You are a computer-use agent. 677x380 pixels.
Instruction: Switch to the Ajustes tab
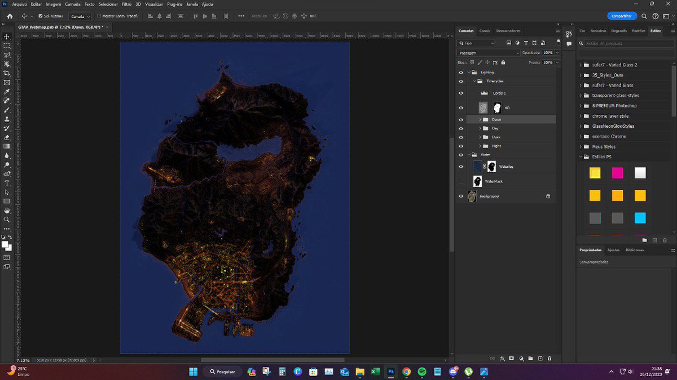(613, 250)
